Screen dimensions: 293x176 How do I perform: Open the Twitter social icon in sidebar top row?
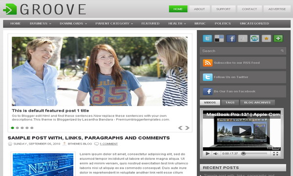(208, 38)
